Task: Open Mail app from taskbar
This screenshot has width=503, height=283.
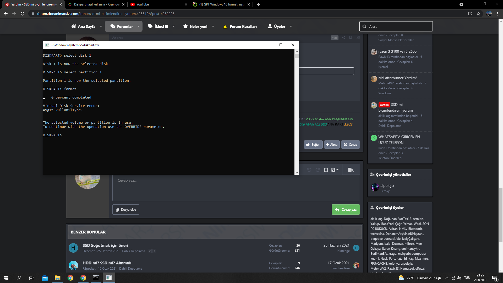Action: [x=45, y=278]
